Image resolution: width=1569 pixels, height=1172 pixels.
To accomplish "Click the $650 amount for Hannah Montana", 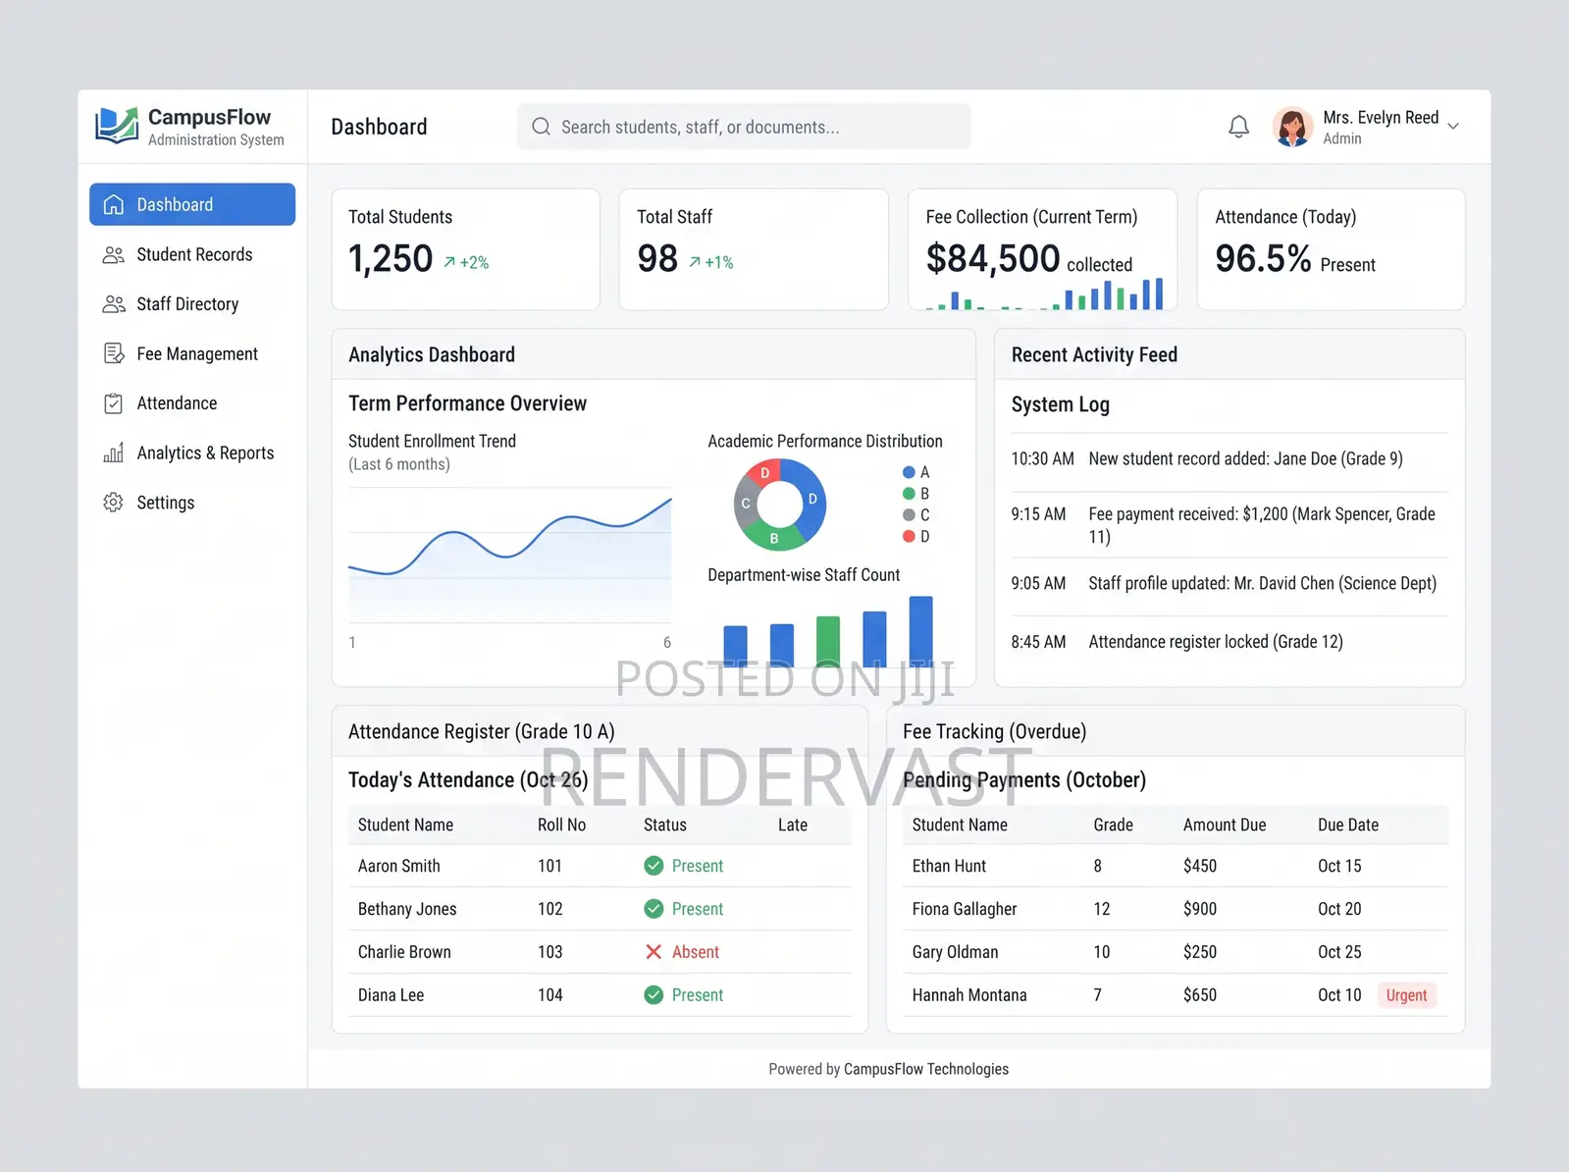I will pos(1200,995).
